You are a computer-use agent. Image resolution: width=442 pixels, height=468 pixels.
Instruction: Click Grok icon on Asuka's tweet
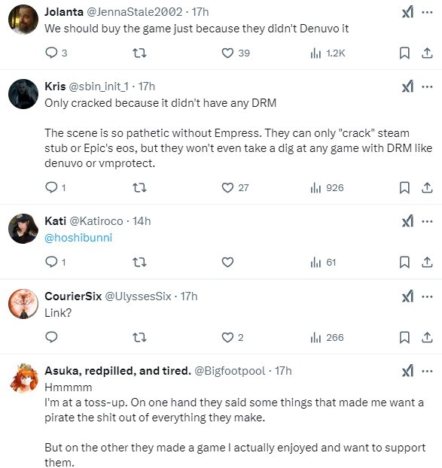pyautogui.click(x=407, y=371)
